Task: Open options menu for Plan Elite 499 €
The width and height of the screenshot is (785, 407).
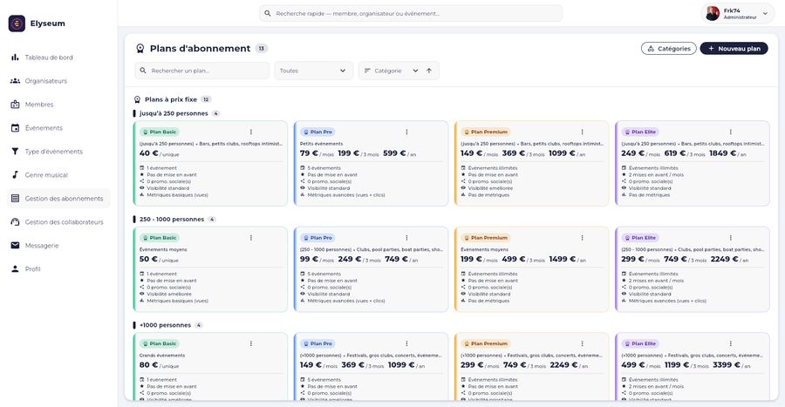Action: coord(730,343)
